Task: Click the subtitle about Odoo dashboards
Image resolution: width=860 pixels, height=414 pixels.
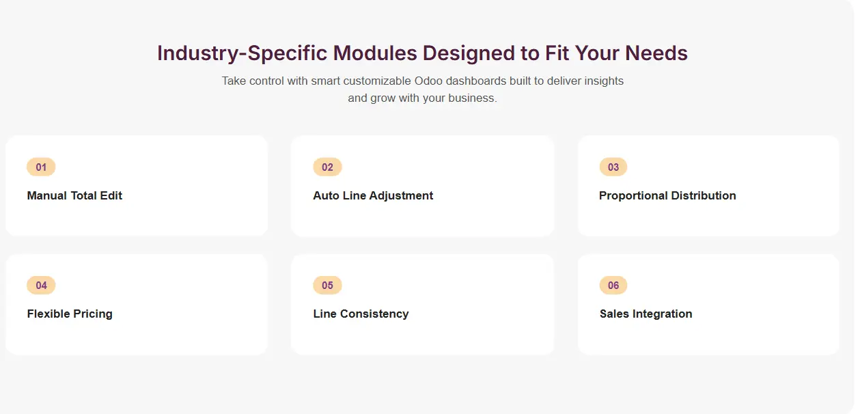Action: tap(422, 89)
